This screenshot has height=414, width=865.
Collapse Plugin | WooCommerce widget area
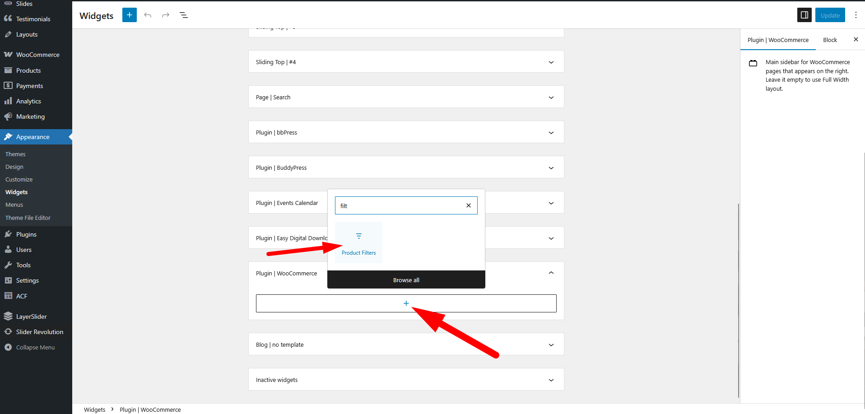point(551,273)
